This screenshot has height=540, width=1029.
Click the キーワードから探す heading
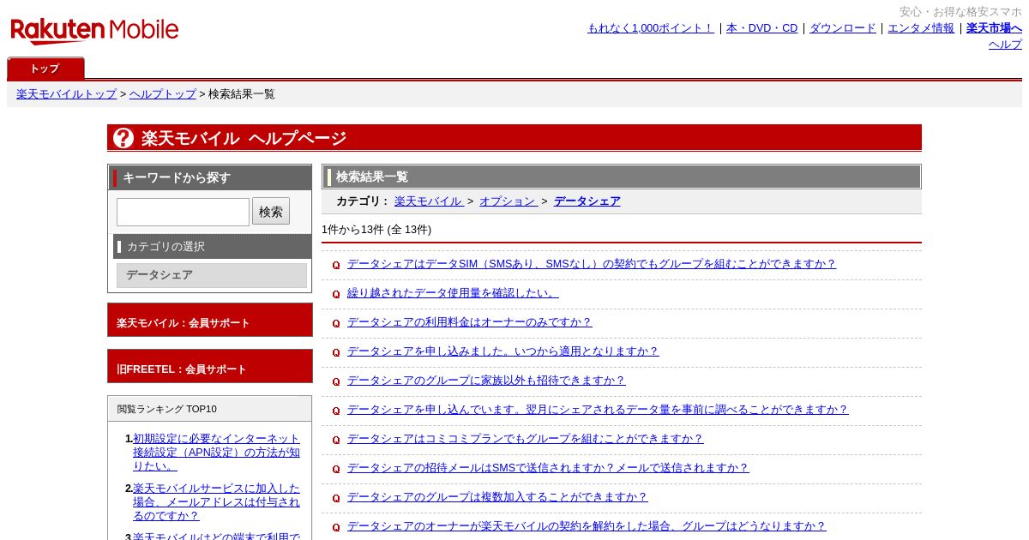pyautogui.click(x=177, y=177)
